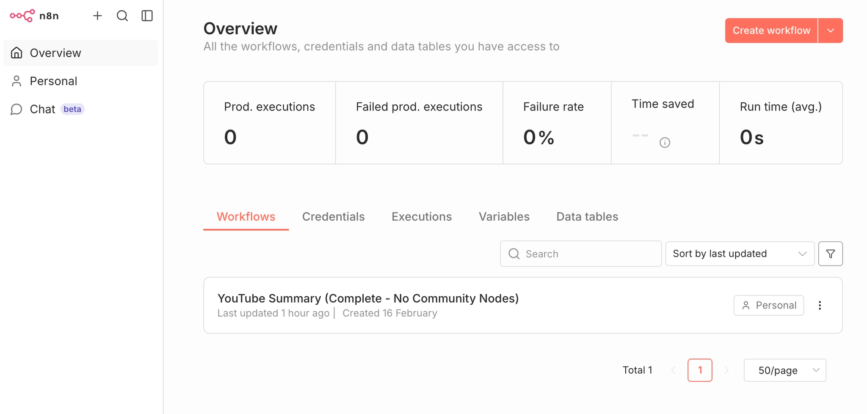
Task: Collapse sidebar using the panel icon
Action: pyautogui.click(x=147, y=16)
